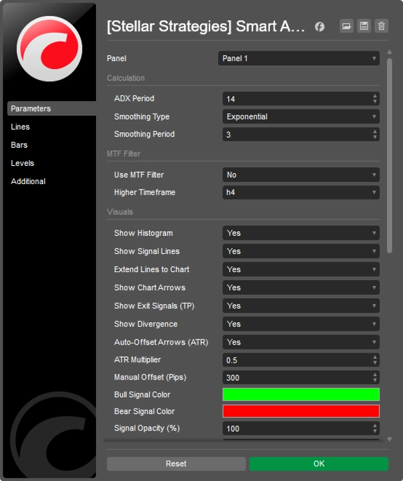Toggle the Show Divergence dropdown
The height and width of the screenshot is (481, 403).
301,324
